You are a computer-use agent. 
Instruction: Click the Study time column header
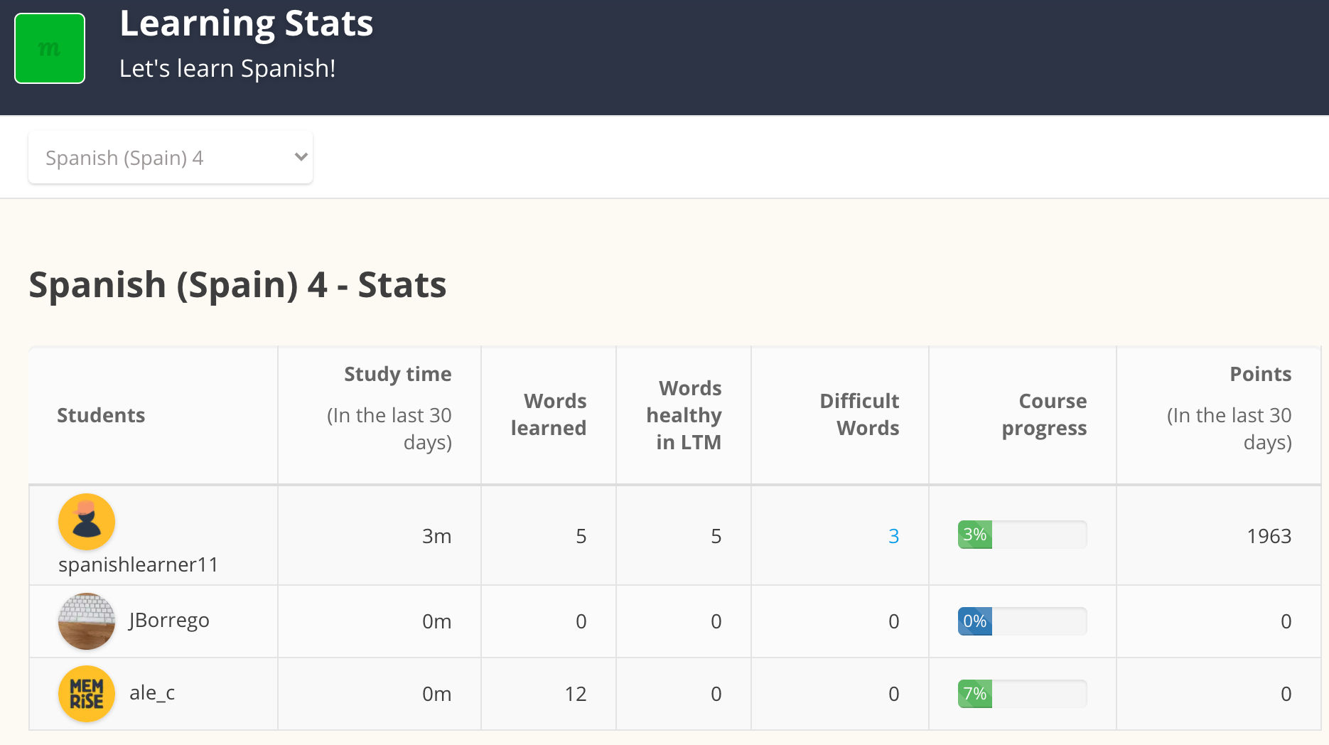point(397,375)
